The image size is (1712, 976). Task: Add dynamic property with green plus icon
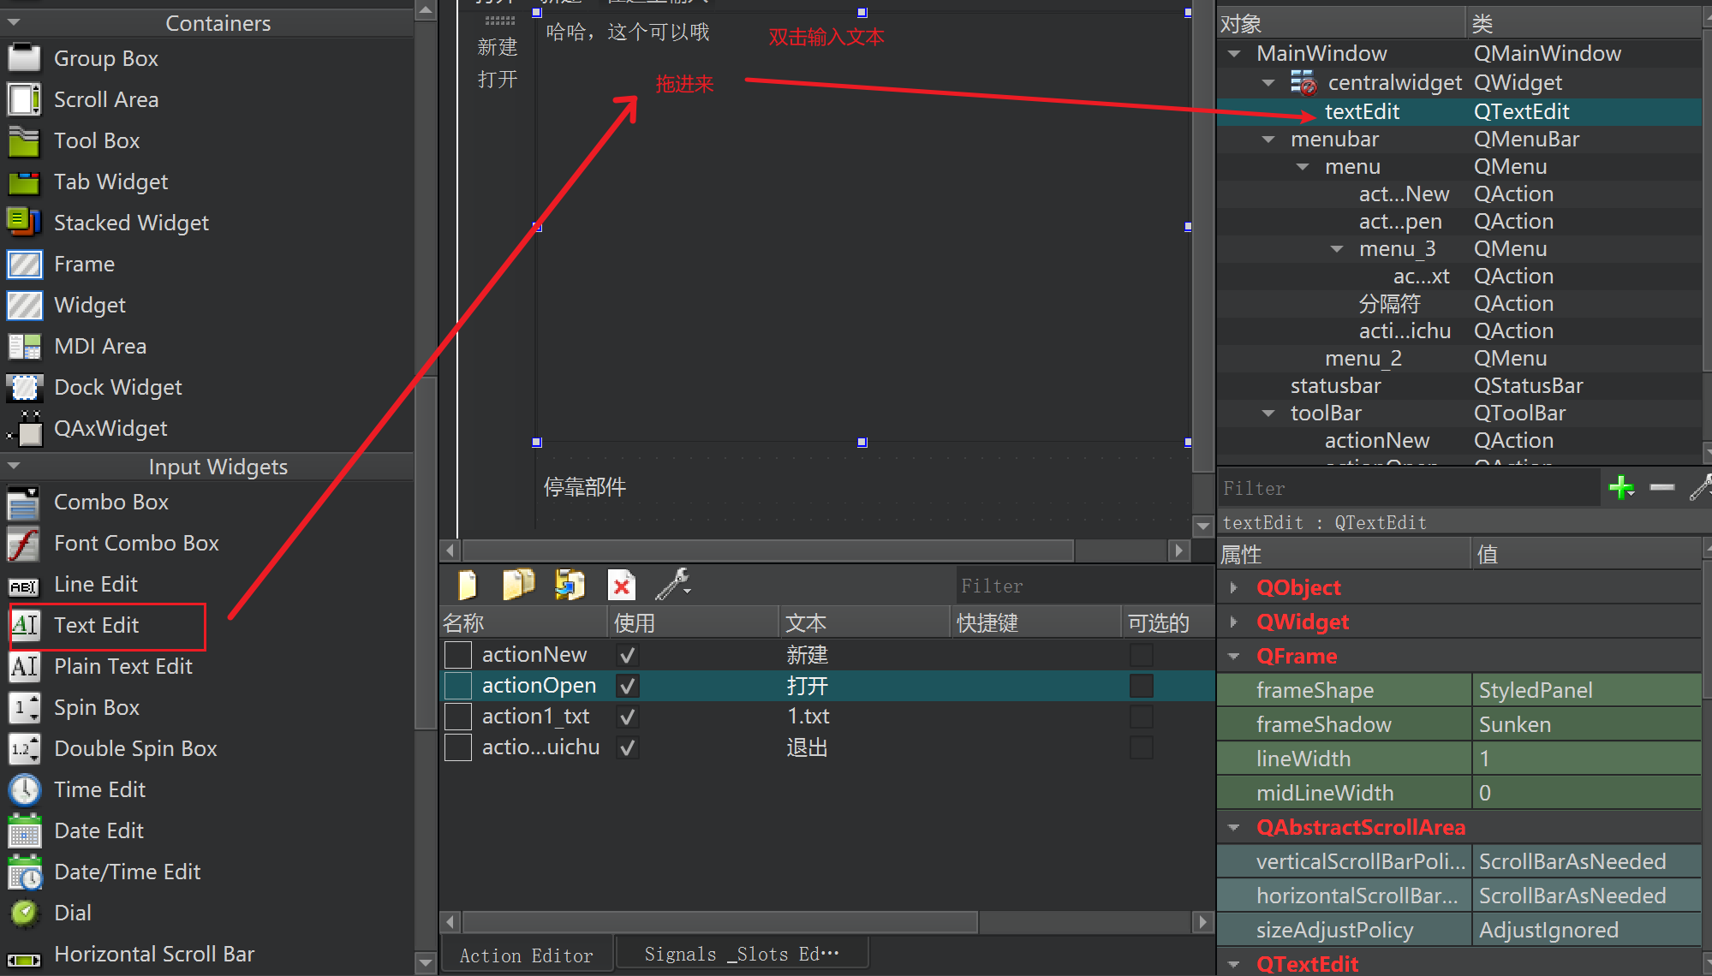[x=1621, y=488]
